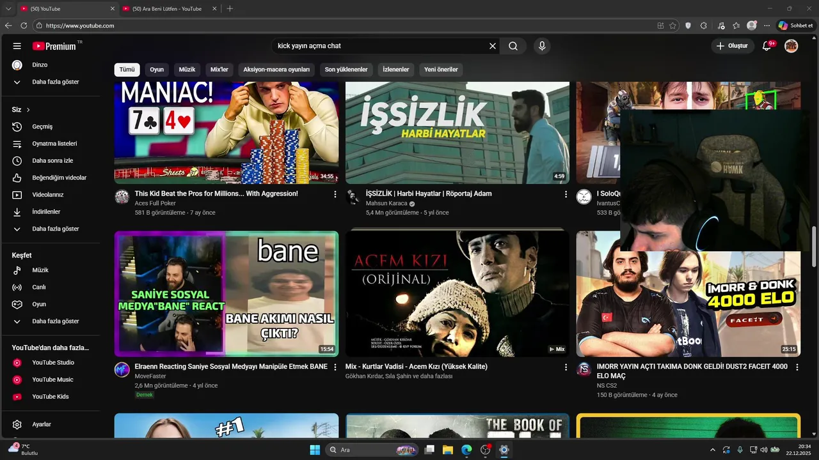Start voice search with the microphone

click(x=542, y=46)
